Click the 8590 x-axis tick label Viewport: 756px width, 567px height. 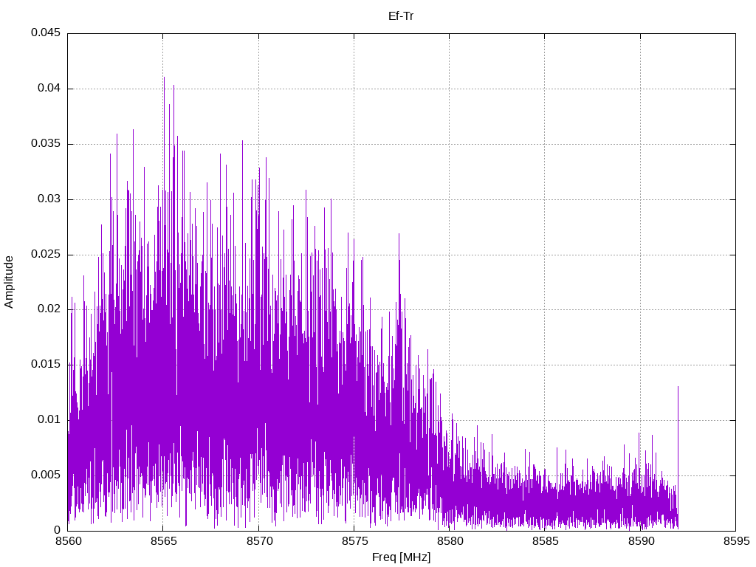point(641,541)
